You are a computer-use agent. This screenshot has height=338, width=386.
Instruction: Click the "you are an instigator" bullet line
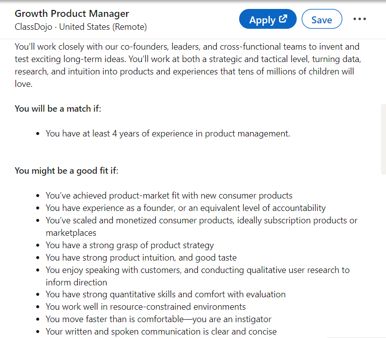coord(158,319)
